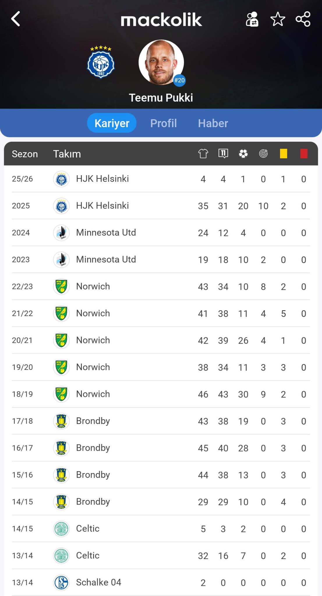Open Teemu Pukki's profile photo

point(161,63)
